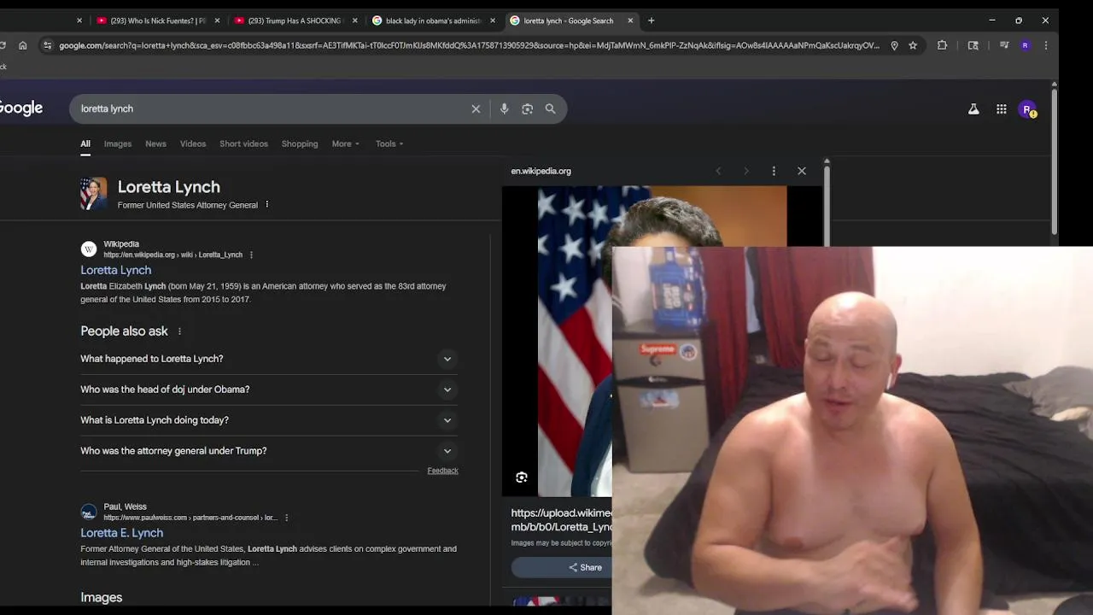Click the Google logo

pyautogui.click(x=20, y=108)
